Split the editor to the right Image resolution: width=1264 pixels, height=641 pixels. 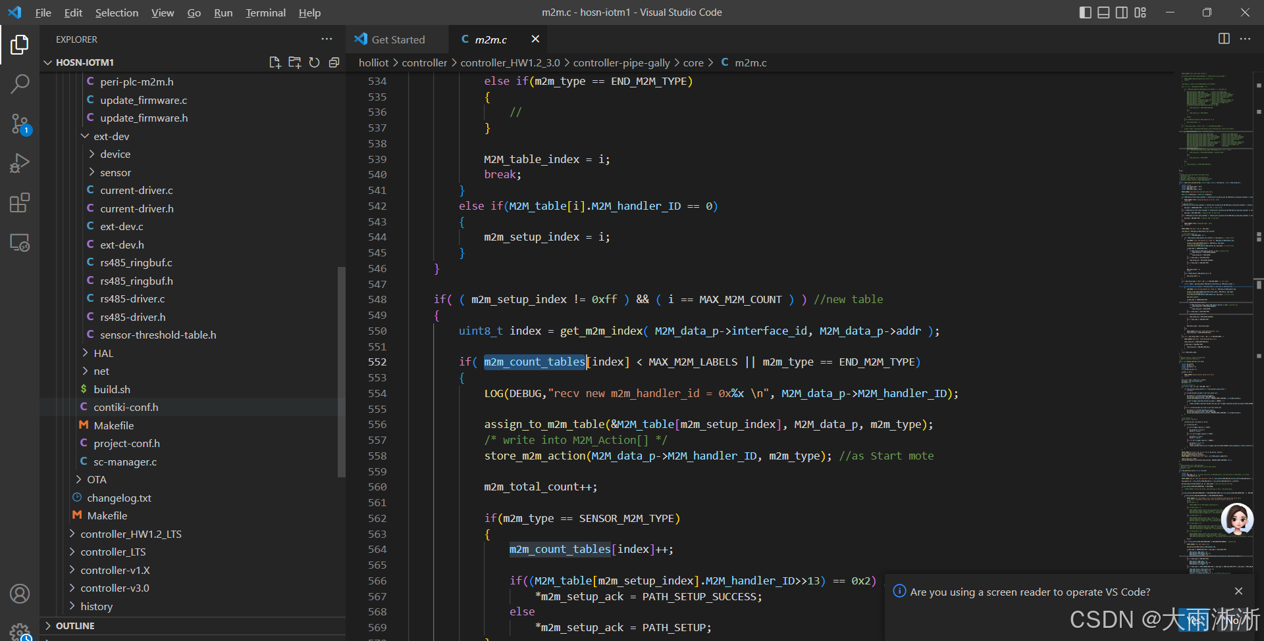pos(1224,39)
